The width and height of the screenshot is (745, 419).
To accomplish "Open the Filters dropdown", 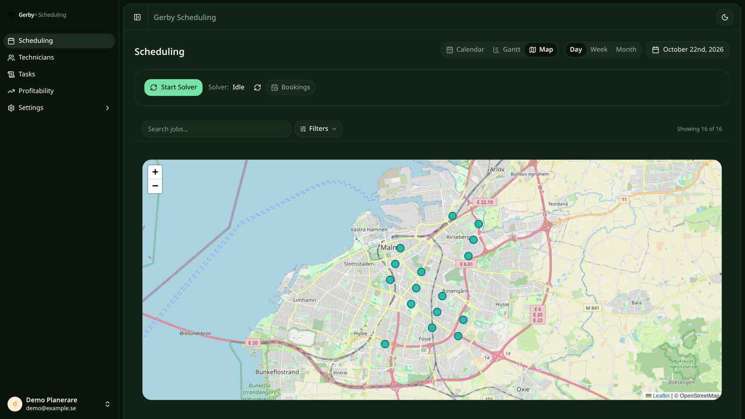I will 318,129.
